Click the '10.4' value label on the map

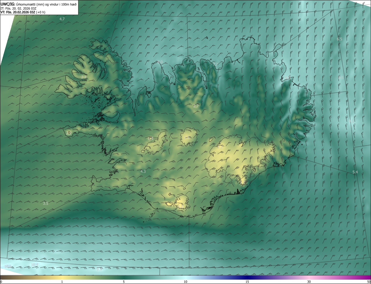(x=34, y=265)
